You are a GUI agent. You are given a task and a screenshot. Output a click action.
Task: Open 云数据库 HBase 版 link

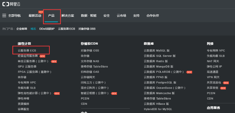[x=157, y=104]
